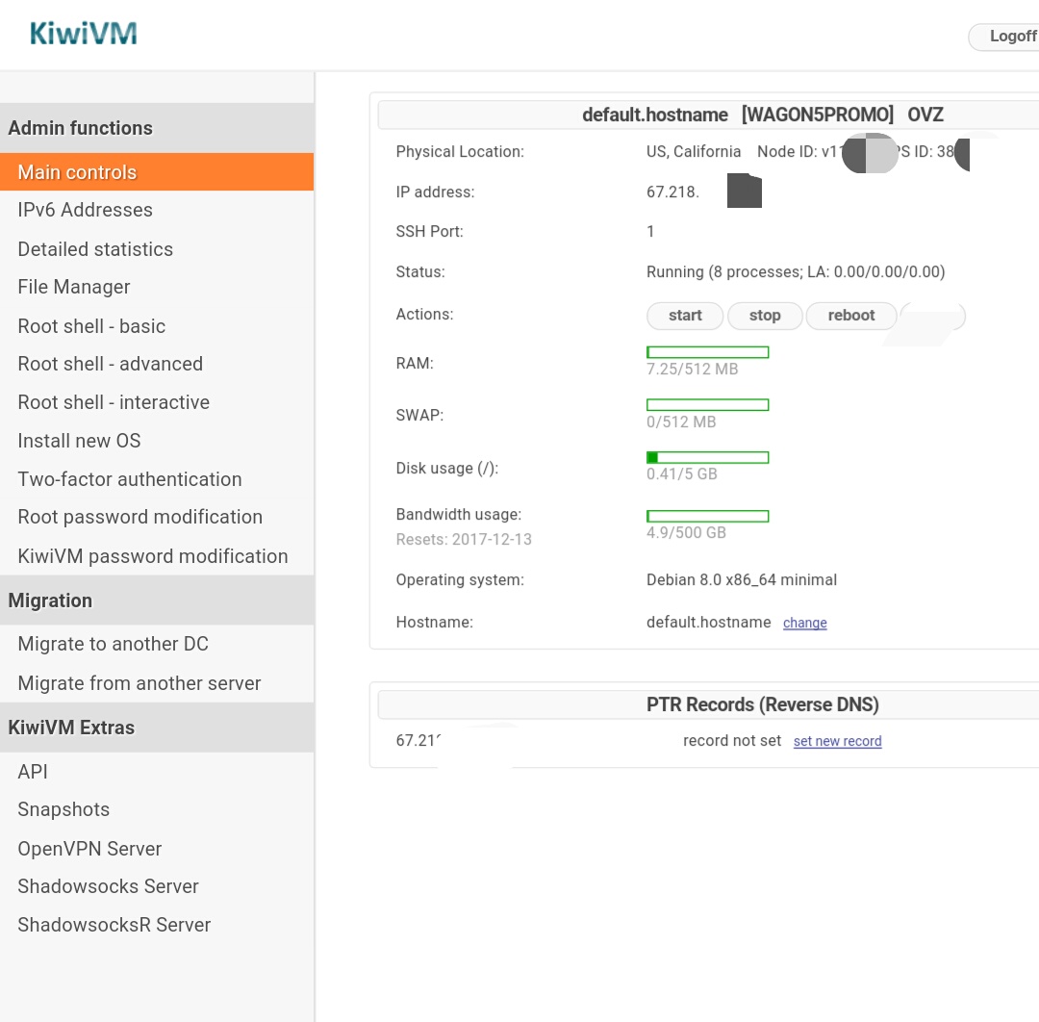Reboot the VPS with reboot button
Viewport: 1039px width, 1022px height.
point(851,316)
